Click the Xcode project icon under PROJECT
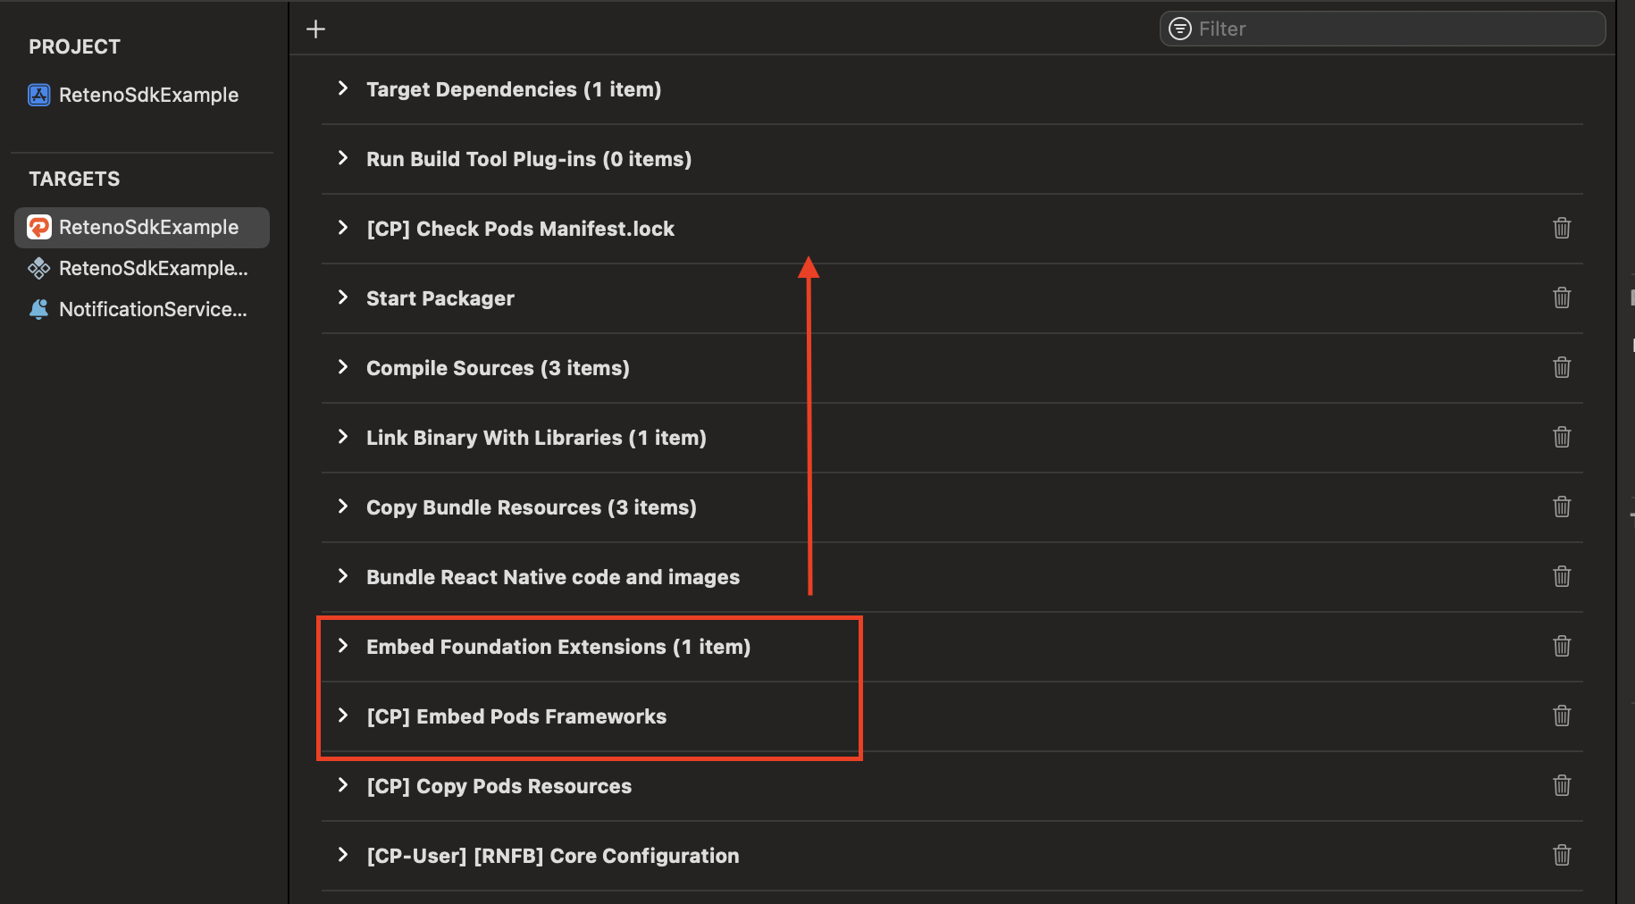Screen dimensions: 1635x904 pos(39,95)
